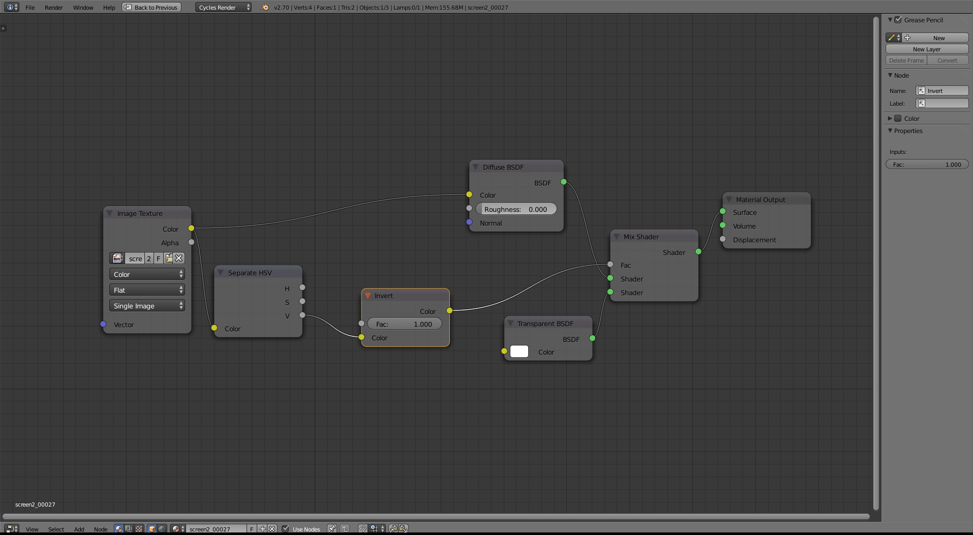The height and width of the screenshot is (535, 973).
Task: Unlink image with X in Image Texture node
Action: (x=179, y=258)
